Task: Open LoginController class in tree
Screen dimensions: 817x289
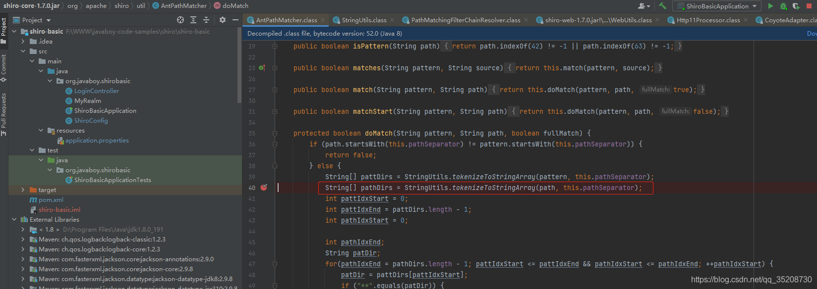Action: tap(96, 91)
